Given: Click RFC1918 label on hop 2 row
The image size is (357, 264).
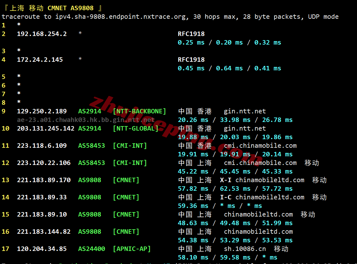Looking at the screenshot, I should pos(191,34).
